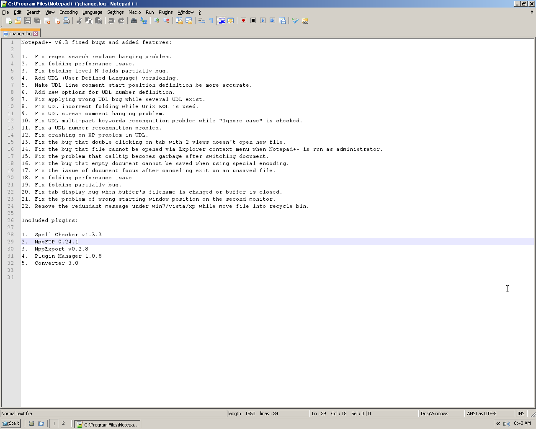Close document with menu bar X
The image size is (536, 429).
point(532,12)
